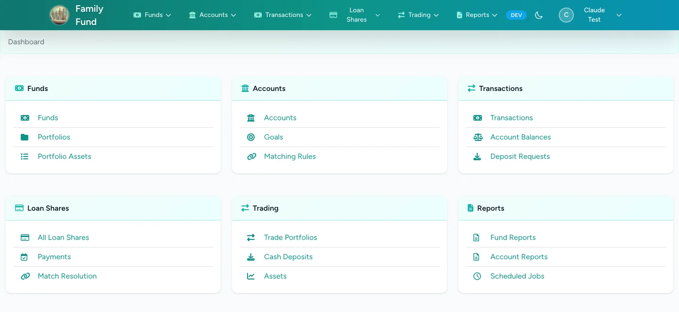Click the money icon in Funds card header
The width and height of the screenshot is (679, 312).
[19, 88]
